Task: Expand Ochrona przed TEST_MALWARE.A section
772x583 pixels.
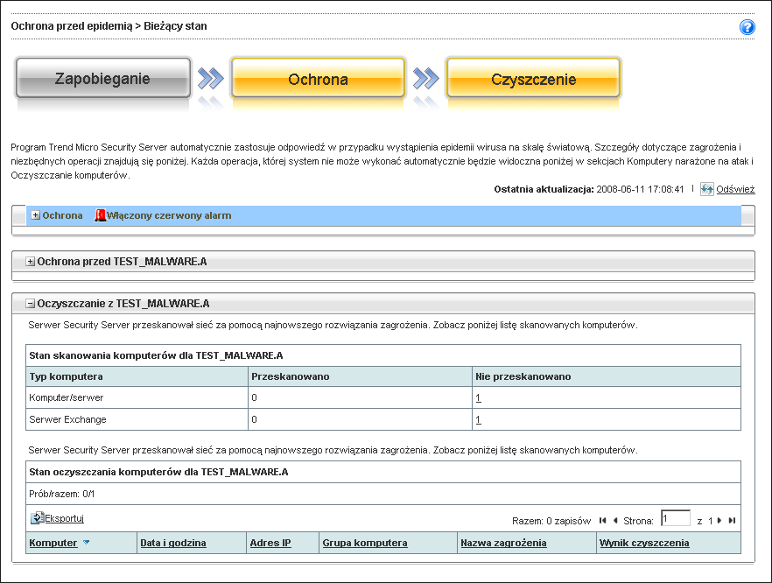Action: (30, 262)
